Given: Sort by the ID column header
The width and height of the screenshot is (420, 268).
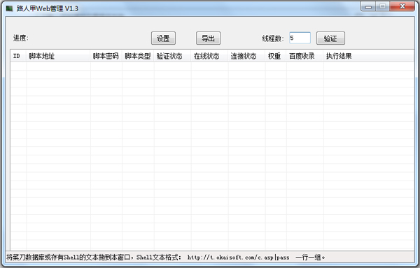Looking at the screenshot, I should pyautogui.click(x=18, y=56).
